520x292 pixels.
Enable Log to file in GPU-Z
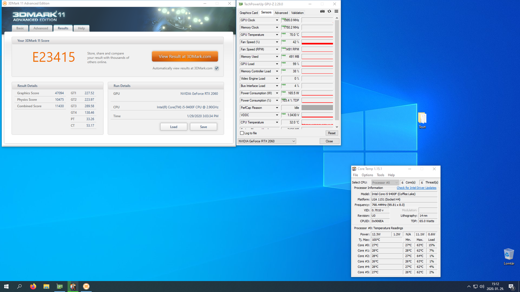(x=242, y=133)
